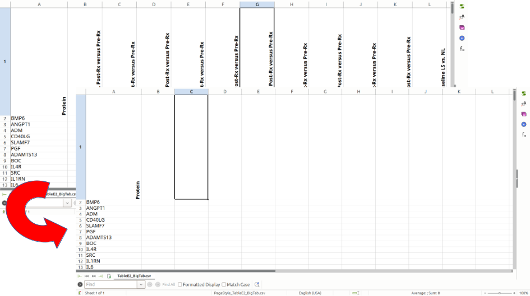The height and width of the screenshot is (296, 530).
Task: Open Functions panel in the lower sidebar
Action: click(524, 135)
